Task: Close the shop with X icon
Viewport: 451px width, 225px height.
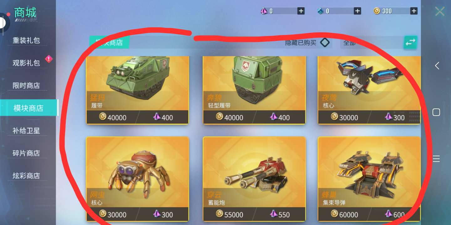Action: (440, 12)
